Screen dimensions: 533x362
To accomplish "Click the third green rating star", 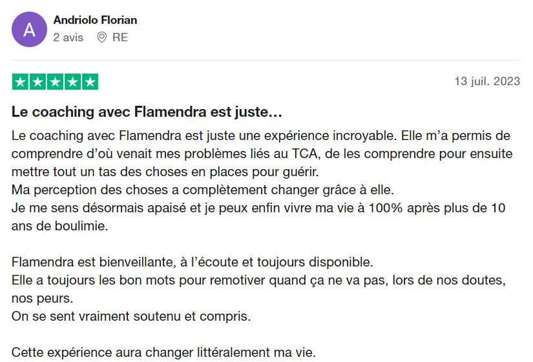I will coord(55,82).
